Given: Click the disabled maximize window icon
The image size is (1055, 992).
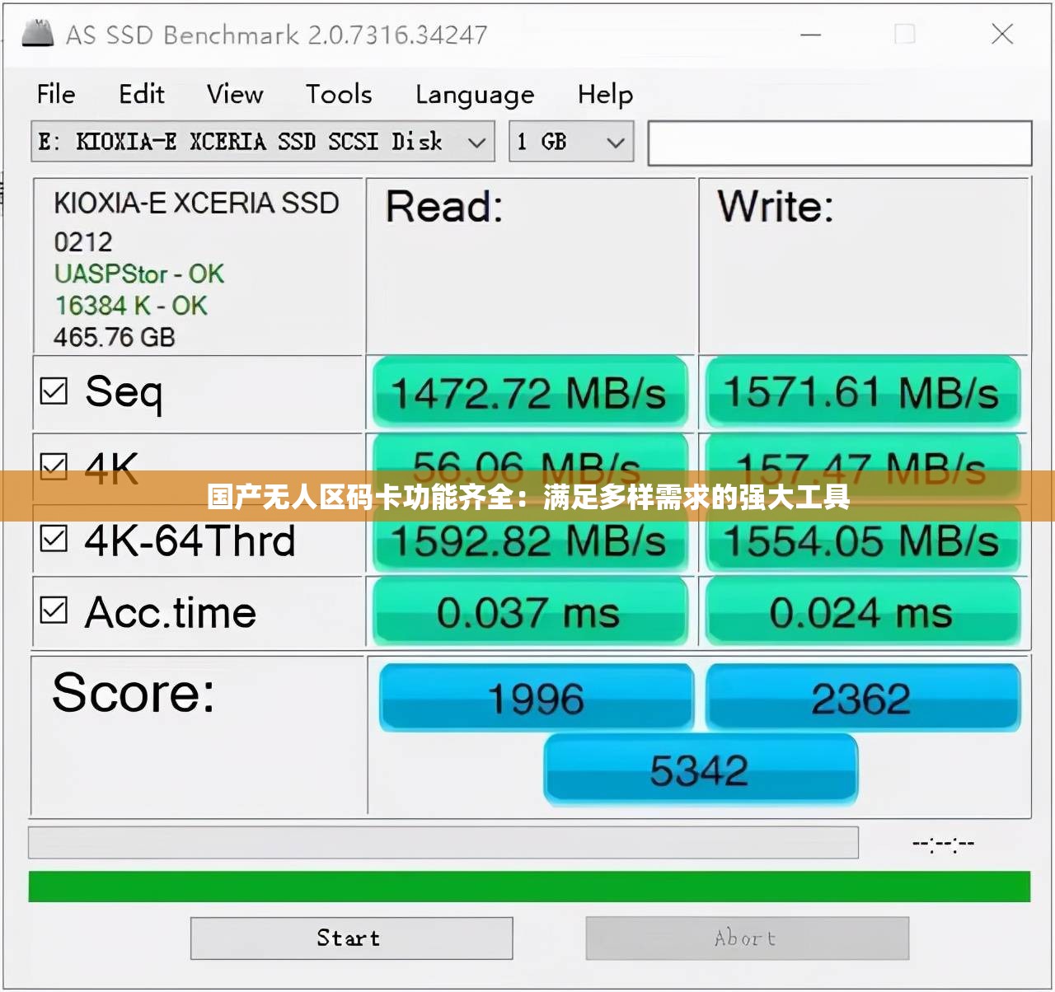Looking at the screenshot, I should point(905,35).
